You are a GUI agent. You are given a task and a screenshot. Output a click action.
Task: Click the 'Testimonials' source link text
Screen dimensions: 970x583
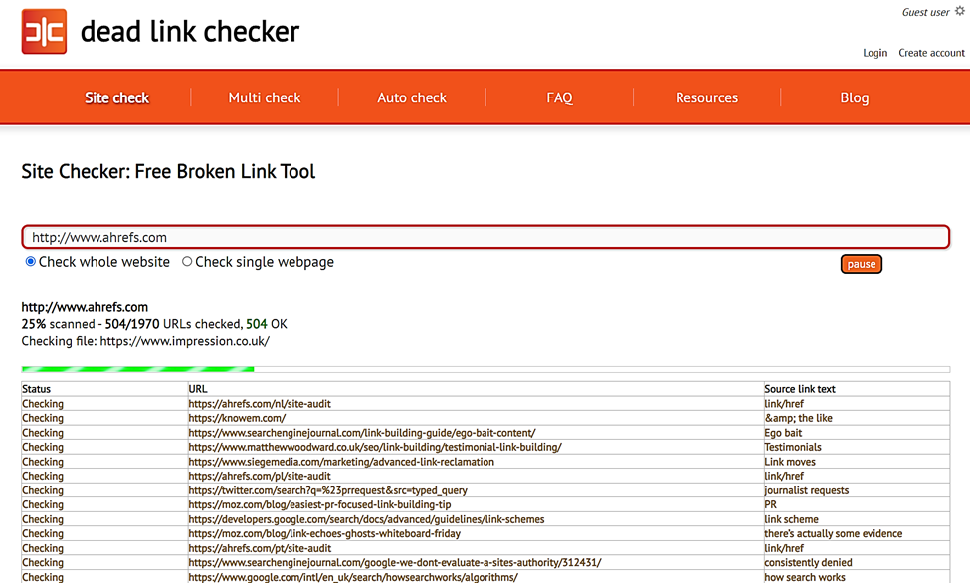tap(793, 447)
